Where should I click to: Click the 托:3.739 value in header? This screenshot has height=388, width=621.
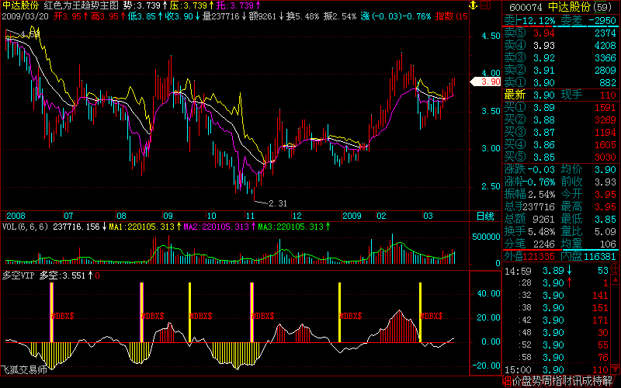pyautogui.click(x=235, y=5)
